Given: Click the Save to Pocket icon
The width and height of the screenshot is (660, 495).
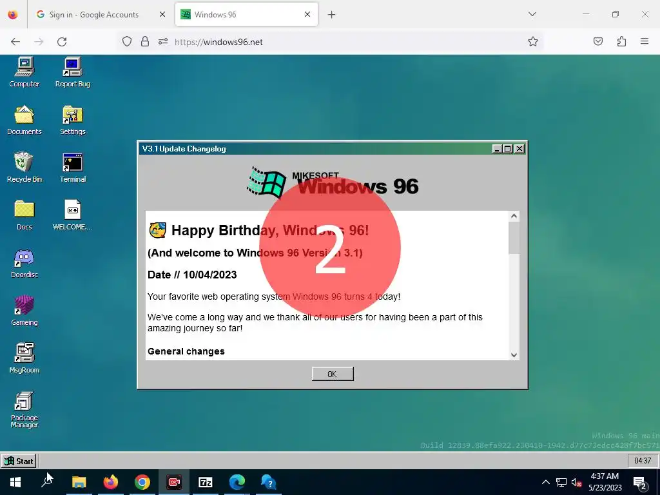Looking at the screenshot, I should coord(597,41).
